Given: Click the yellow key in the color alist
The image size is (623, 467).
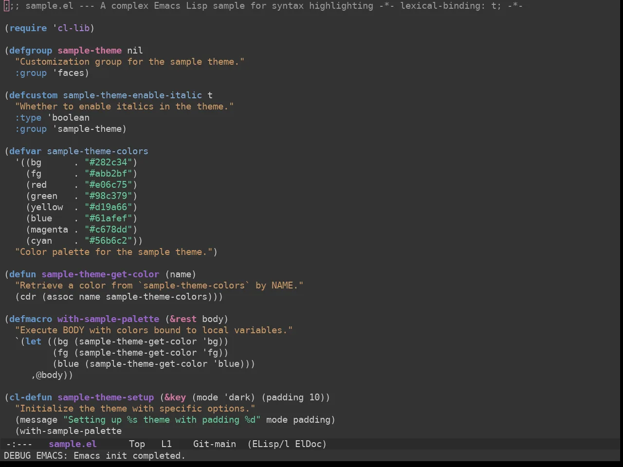Looking at the screenshot, I should click(47, 207).
